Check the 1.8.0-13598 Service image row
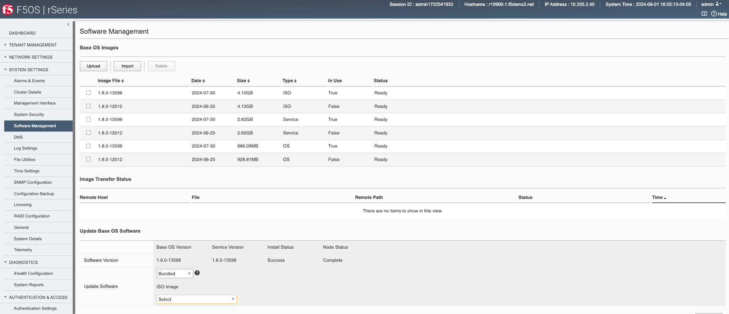 [x=88, y=119]
